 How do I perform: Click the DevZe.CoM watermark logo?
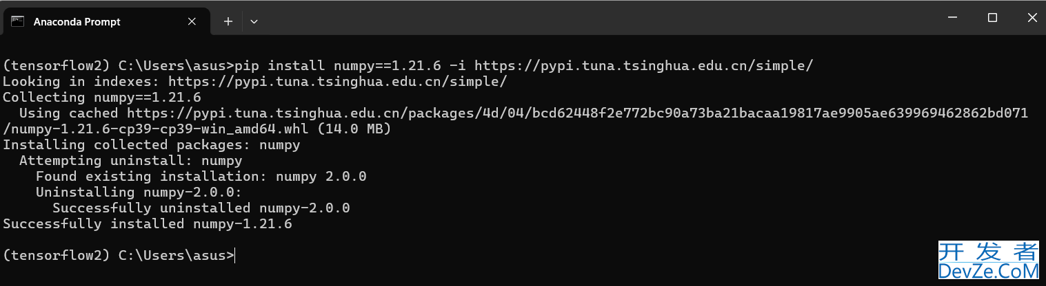(988, 261)
